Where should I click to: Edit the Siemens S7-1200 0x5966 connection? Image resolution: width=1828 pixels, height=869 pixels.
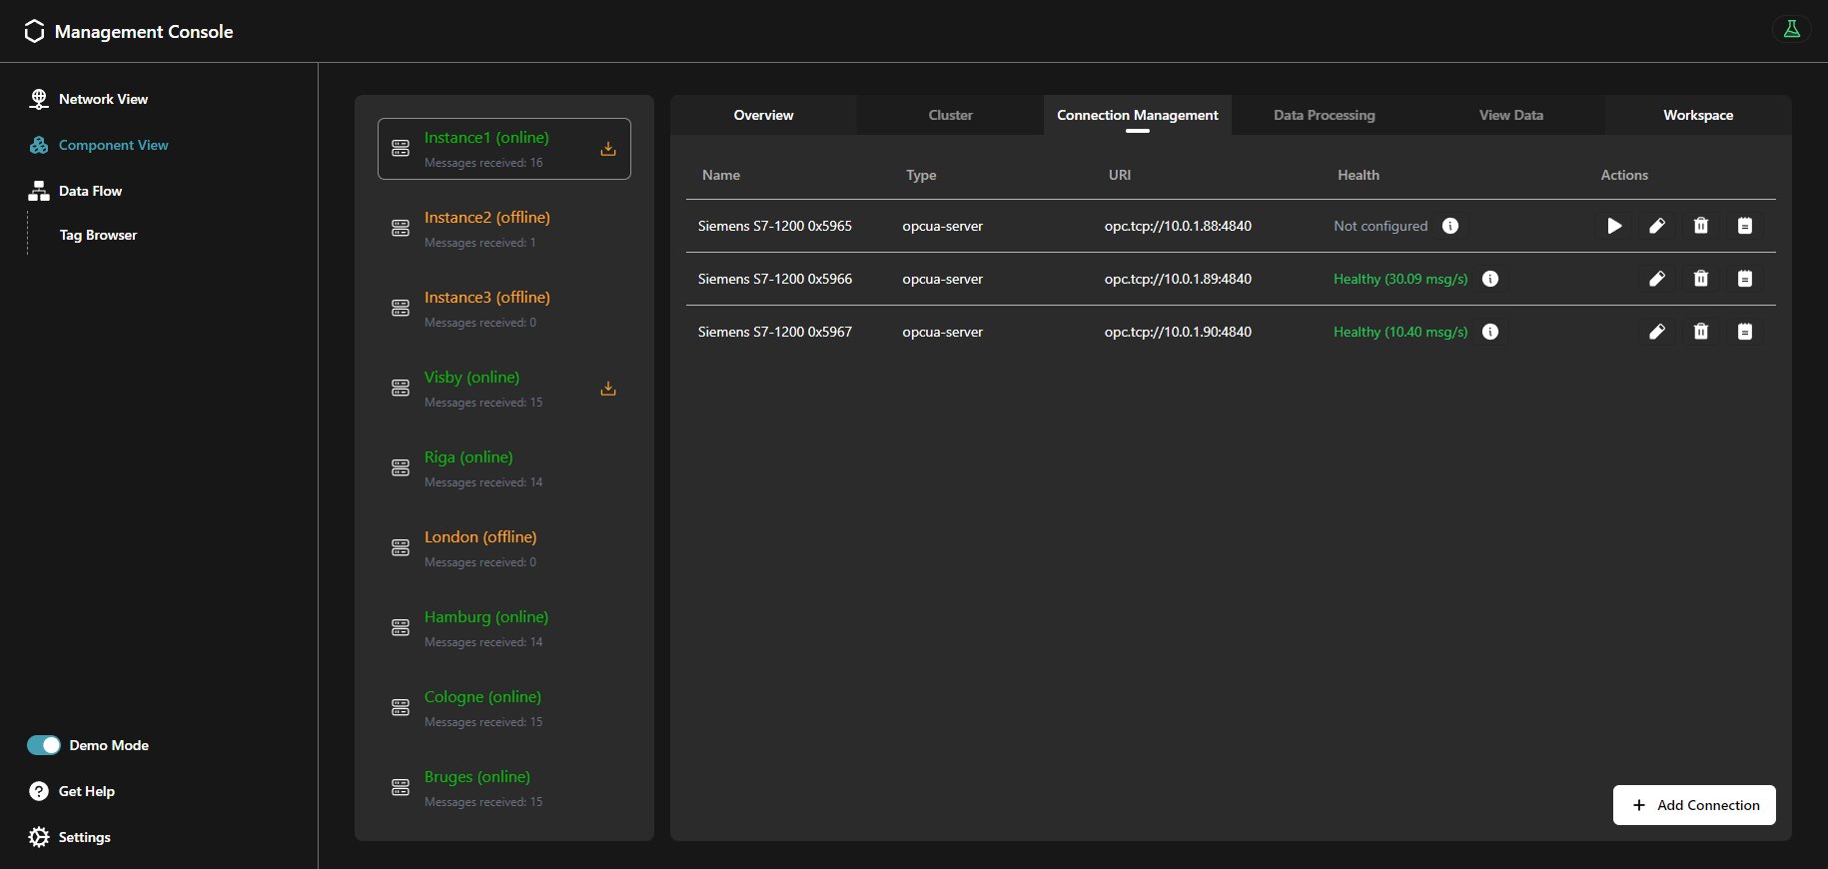pyautogui.click(x=1657, y=279)
